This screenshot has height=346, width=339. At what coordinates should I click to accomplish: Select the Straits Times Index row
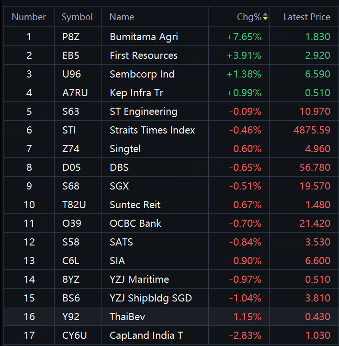152,130
